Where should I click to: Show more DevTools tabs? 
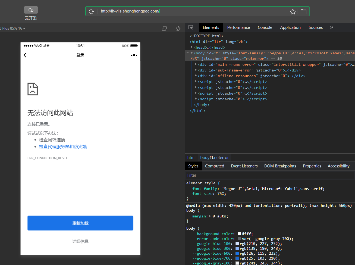[x=331, y=27]
